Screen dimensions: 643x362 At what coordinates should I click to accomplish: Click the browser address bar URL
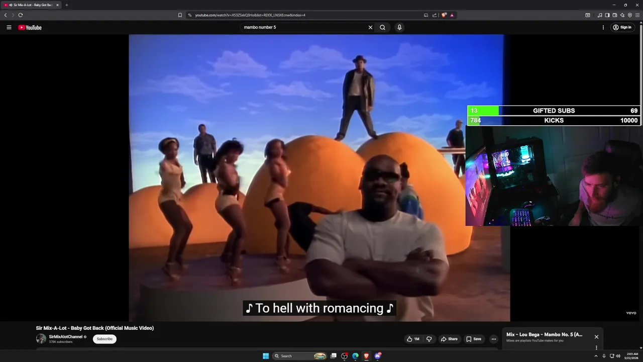250,15
